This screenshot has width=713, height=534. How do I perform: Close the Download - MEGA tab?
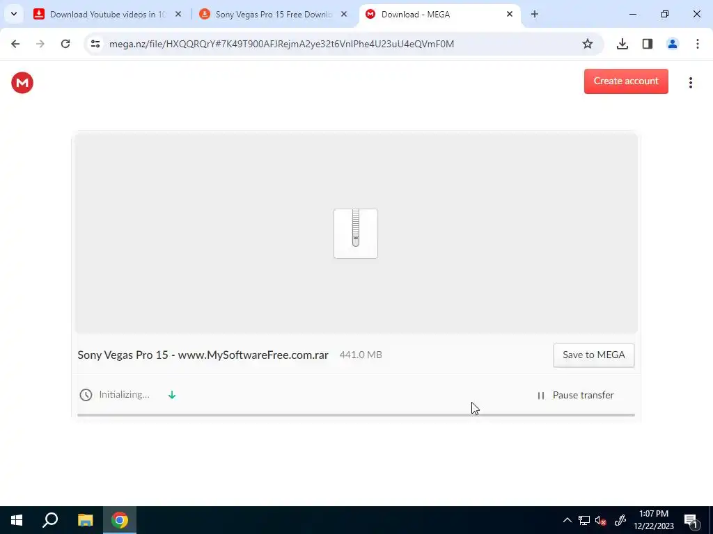click(x=510, y=15)
